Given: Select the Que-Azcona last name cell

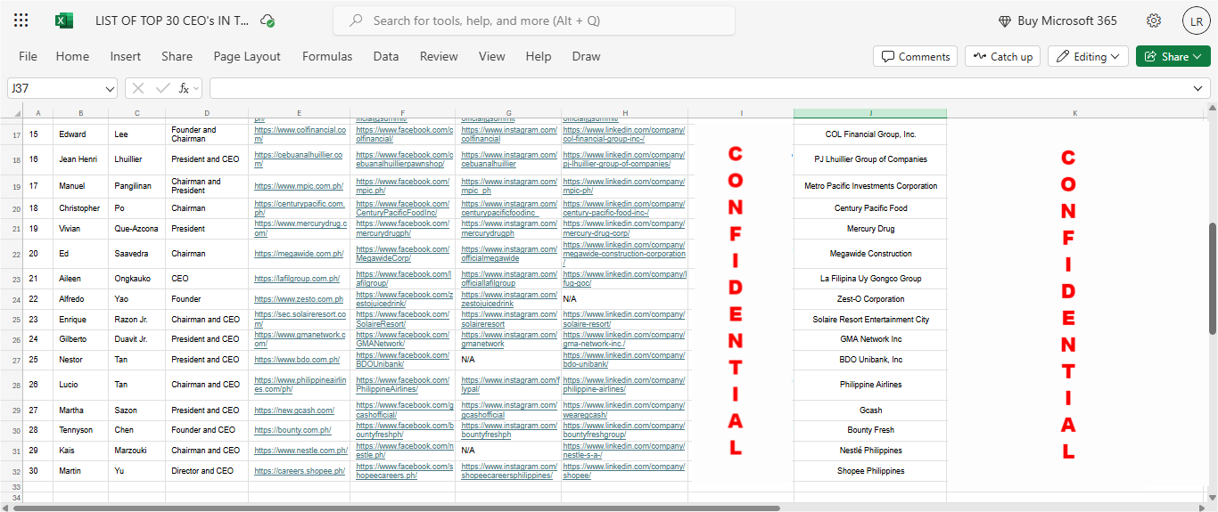Looking at the screenshot, I should coord(136,229).
